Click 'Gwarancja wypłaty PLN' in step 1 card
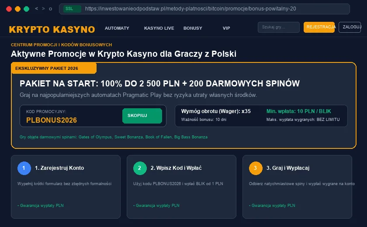Screen dimensions: 367x227 point(41,206)
